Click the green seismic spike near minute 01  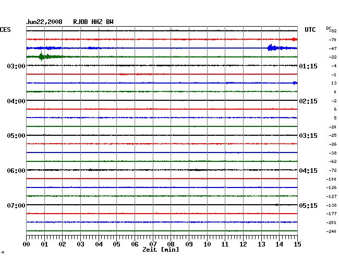pyautogui.click(x=42, y=56)
